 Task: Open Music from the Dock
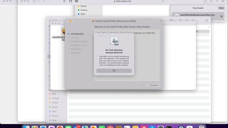144,127
